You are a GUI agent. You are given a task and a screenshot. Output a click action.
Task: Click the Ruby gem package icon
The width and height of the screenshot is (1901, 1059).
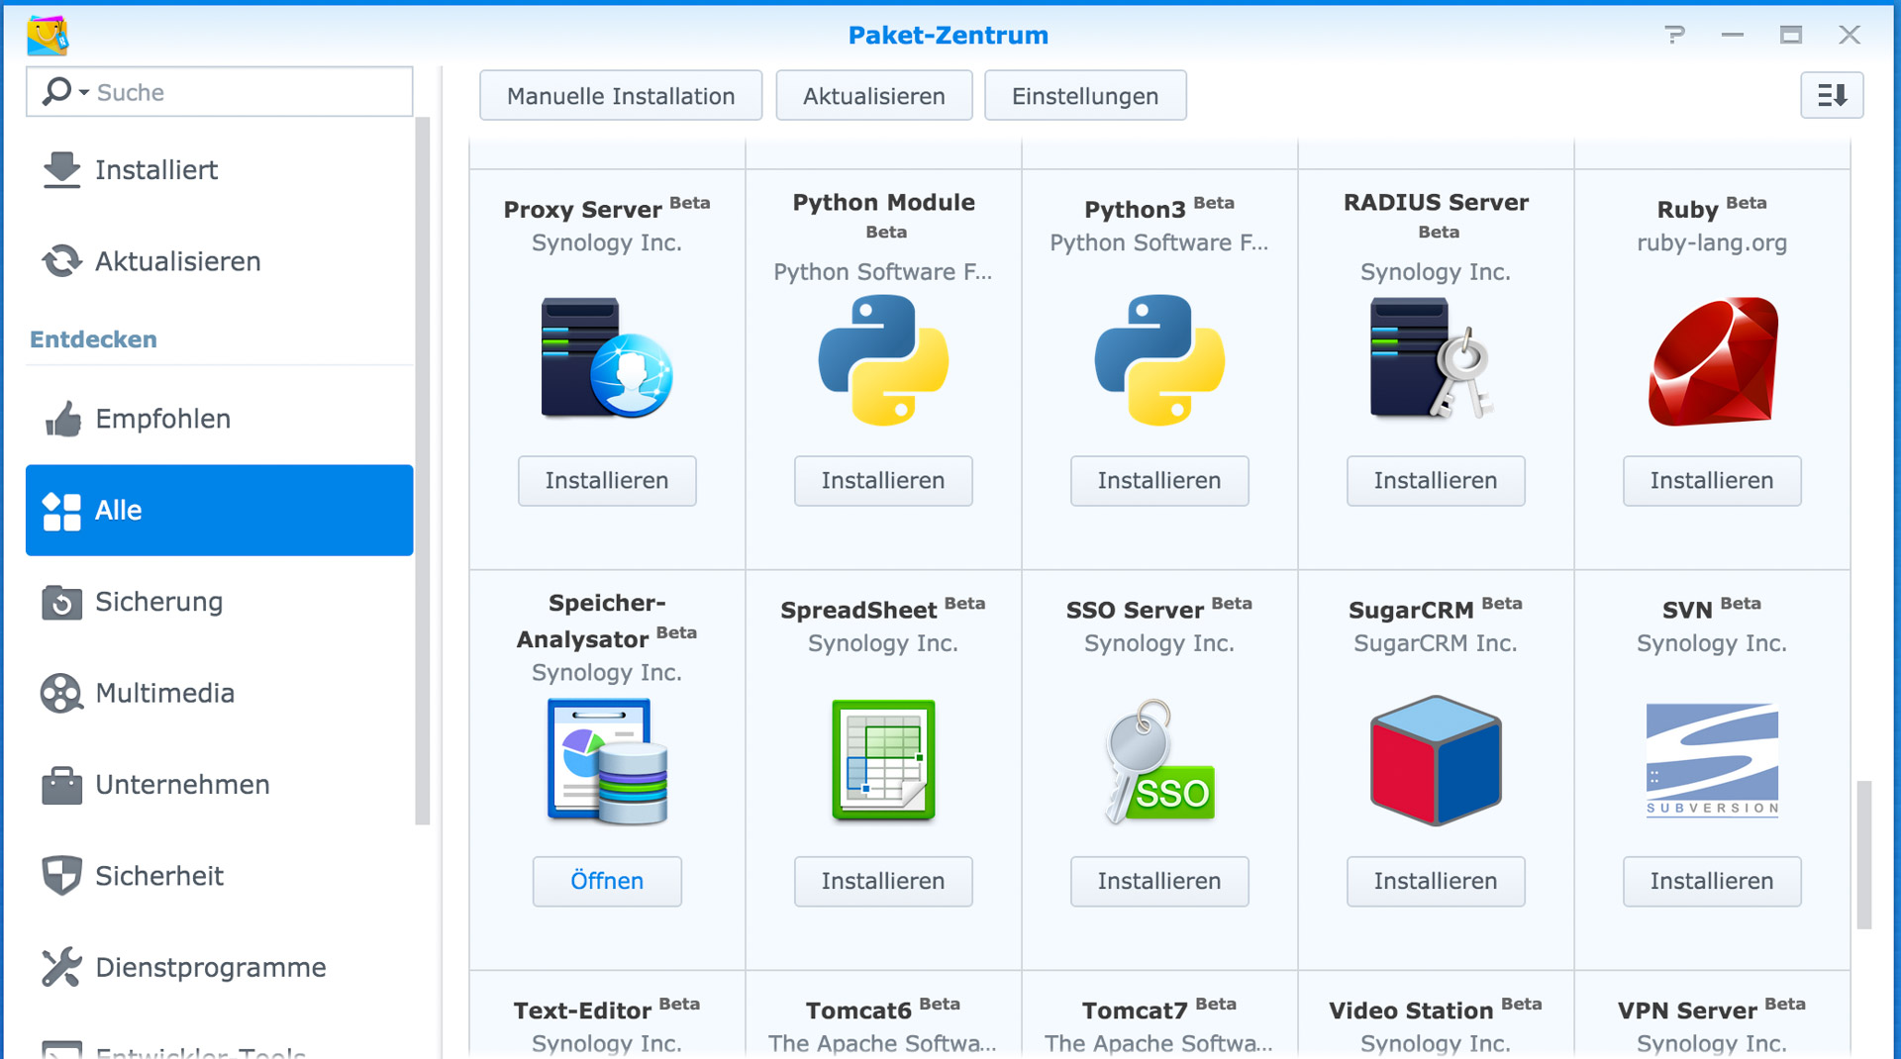pos(1713,361)
